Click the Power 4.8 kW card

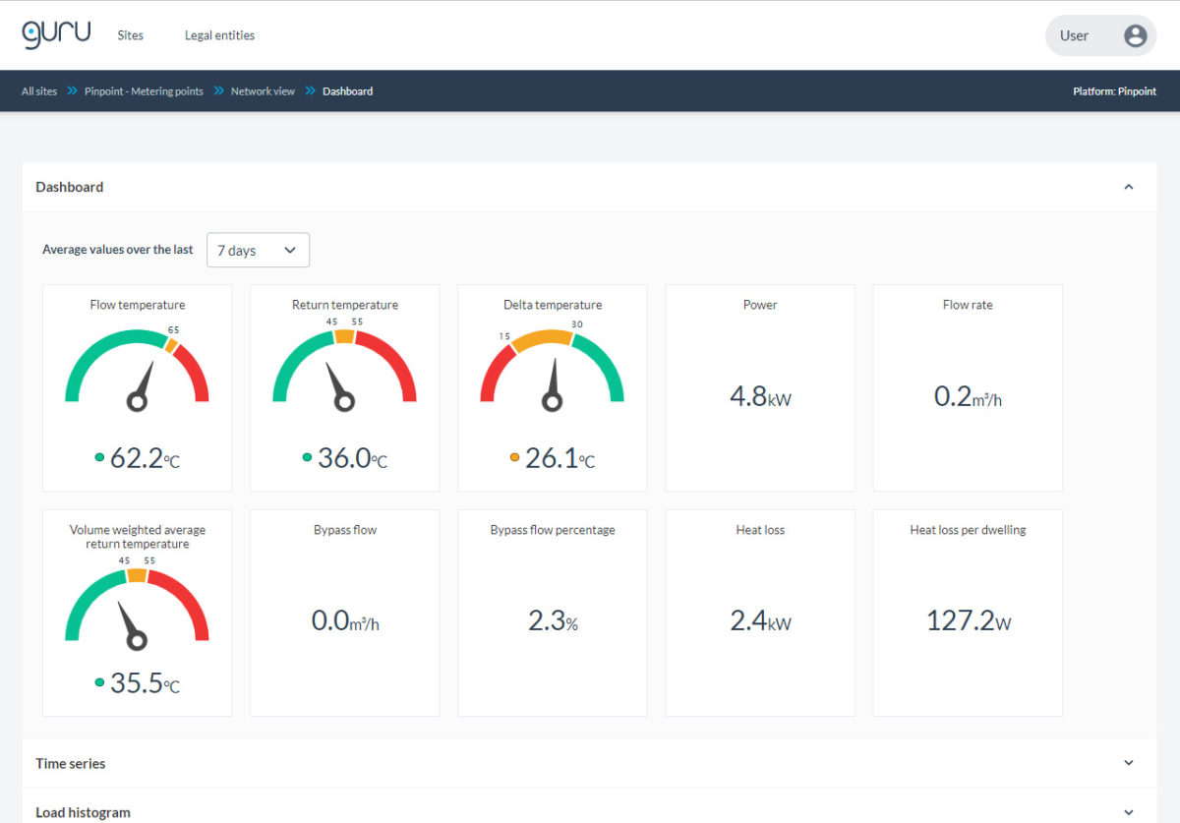[x=760, y=387]
